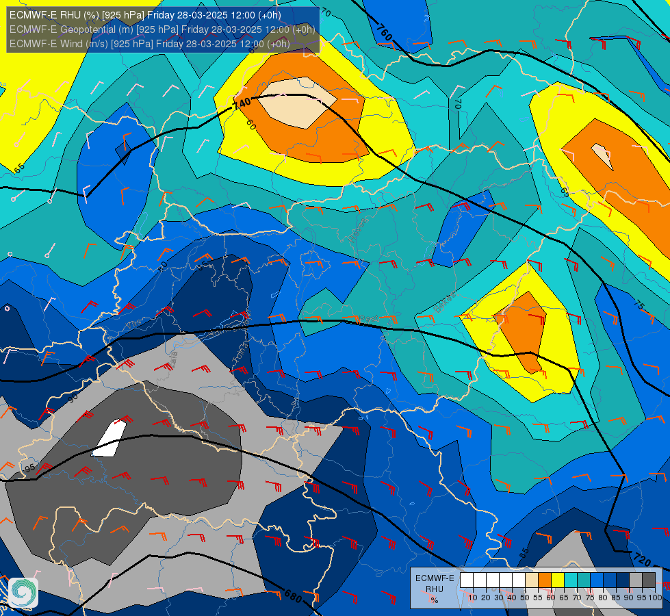670x616 pixels.
Task: Click the legend scale value 40
Action: [x=512, y=598]
